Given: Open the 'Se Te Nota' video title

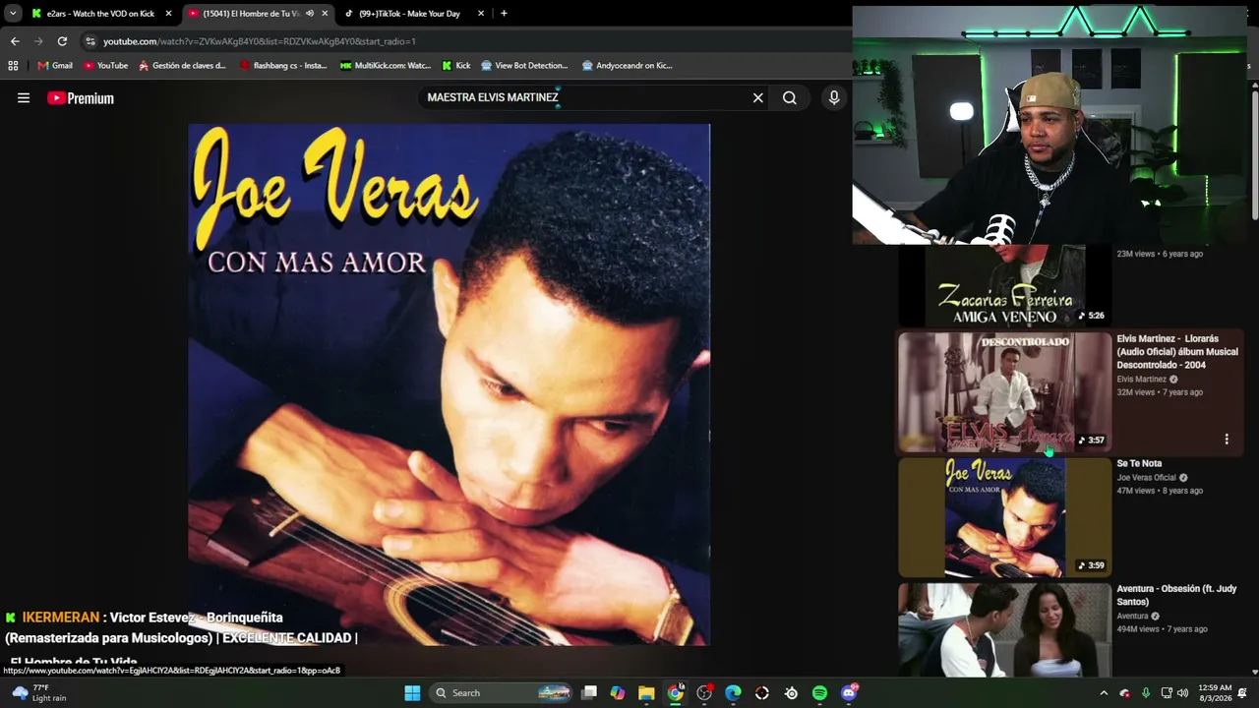Looking at the screenshot, I should (x=1139, y=463).
